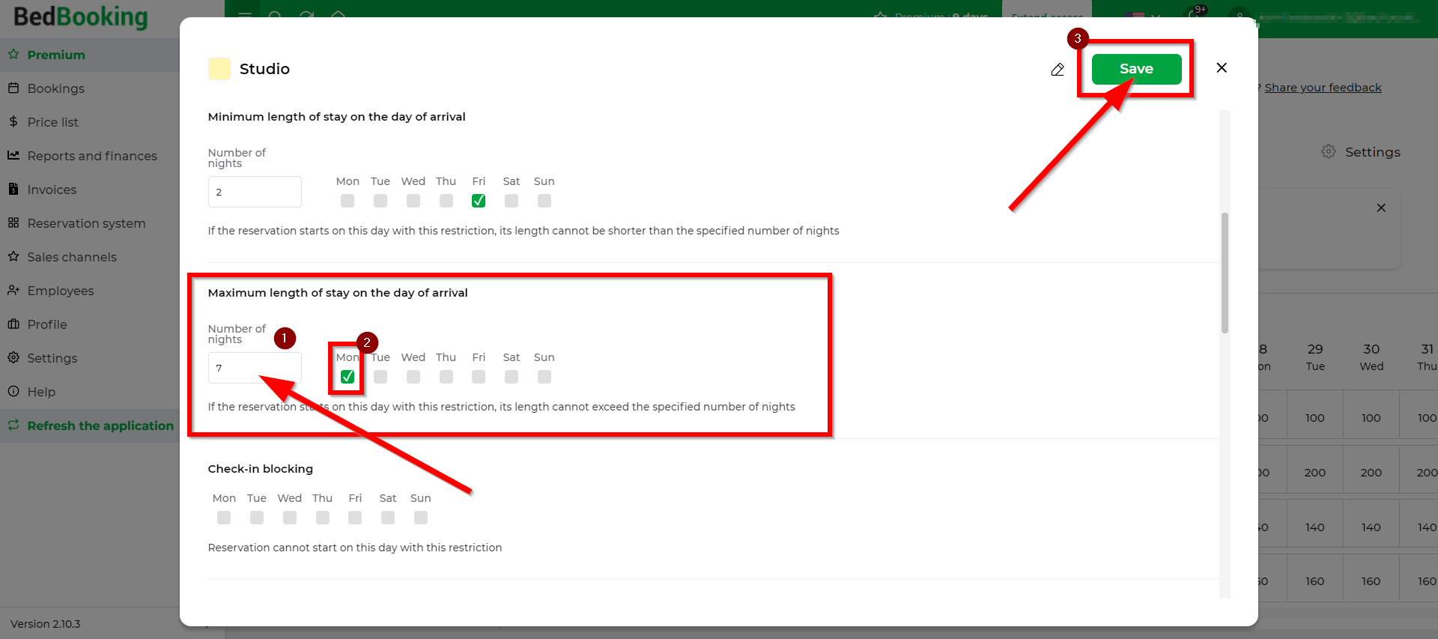Uncheck Mon under Maximum length of stay
The width and height of the screenshot is (1438, 639).
348,377
